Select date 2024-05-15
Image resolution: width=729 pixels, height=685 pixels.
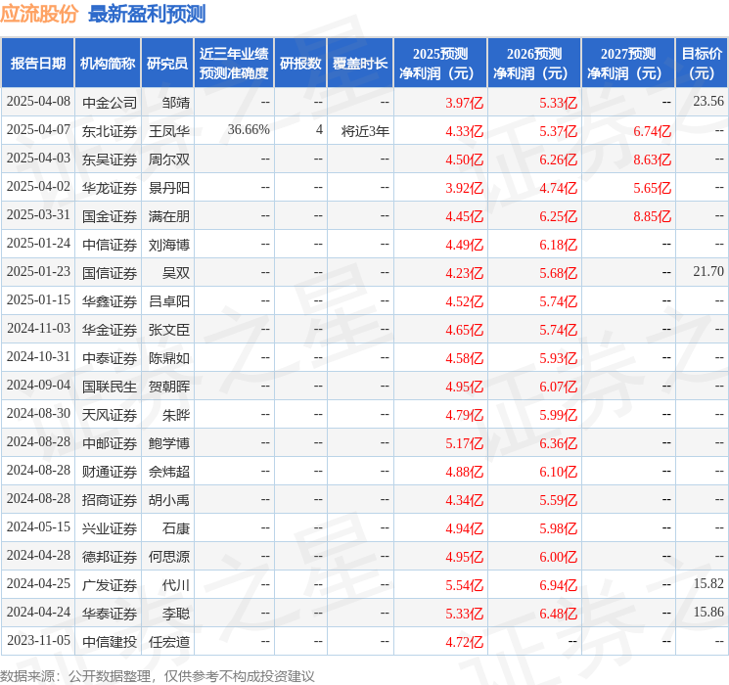[x=38, y=526]
